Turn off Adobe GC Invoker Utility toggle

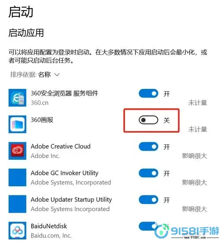point(148,173)
